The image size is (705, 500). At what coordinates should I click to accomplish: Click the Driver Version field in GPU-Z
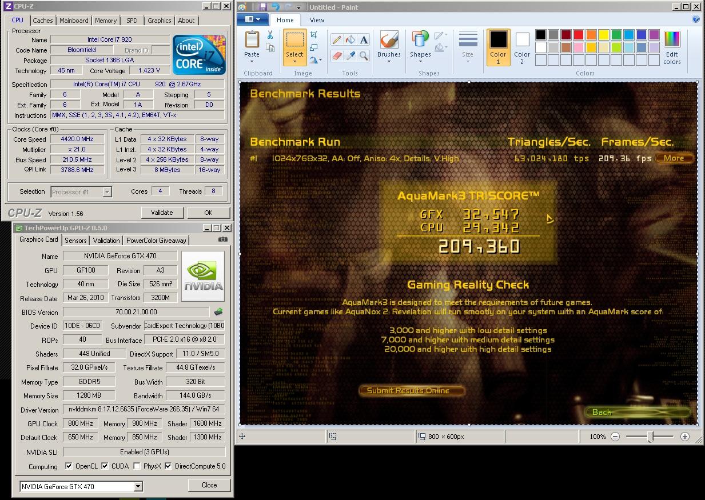click(x=144, y=410)
